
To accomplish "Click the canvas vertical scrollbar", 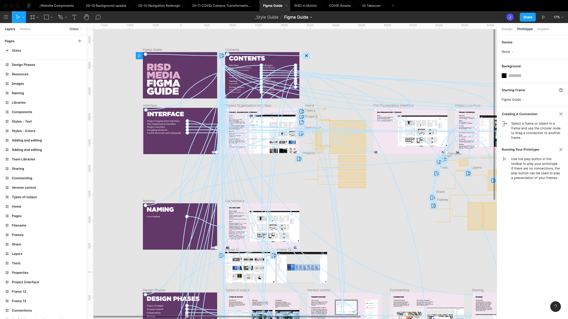I will [x=494, y=115].
